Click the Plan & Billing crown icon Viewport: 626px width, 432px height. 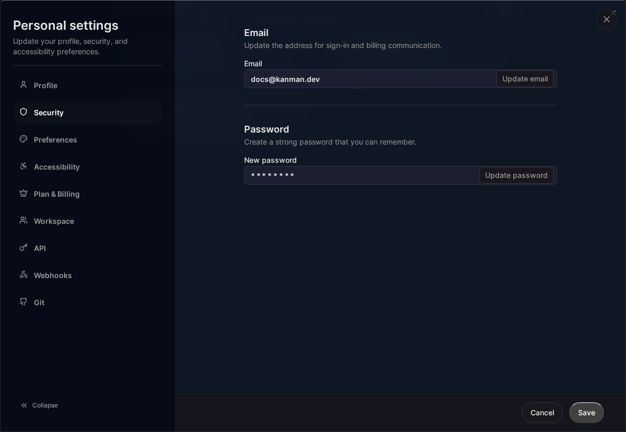23,194
